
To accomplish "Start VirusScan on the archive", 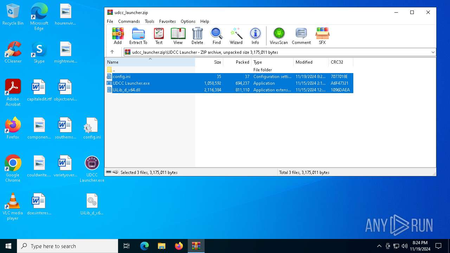I will click(x=279, y=36).
